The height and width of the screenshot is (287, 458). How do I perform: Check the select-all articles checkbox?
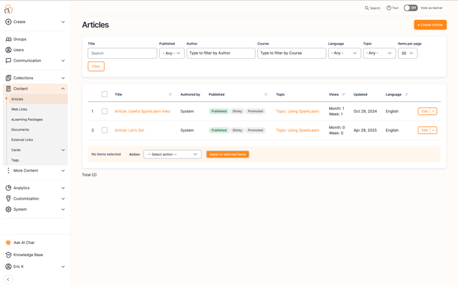(x=105, y=94)
